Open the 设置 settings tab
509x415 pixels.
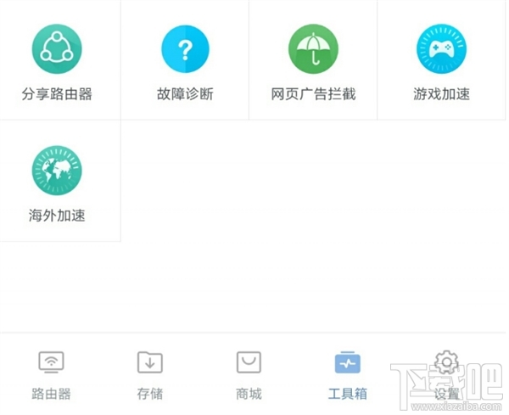pyautogui.click(x=447, y=376)
